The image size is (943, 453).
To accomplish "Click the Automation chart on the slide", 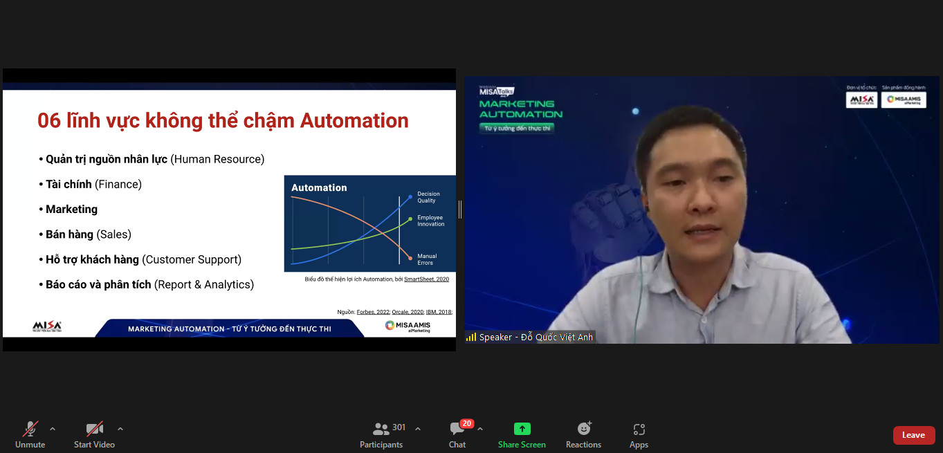I will tap(369, 223).
